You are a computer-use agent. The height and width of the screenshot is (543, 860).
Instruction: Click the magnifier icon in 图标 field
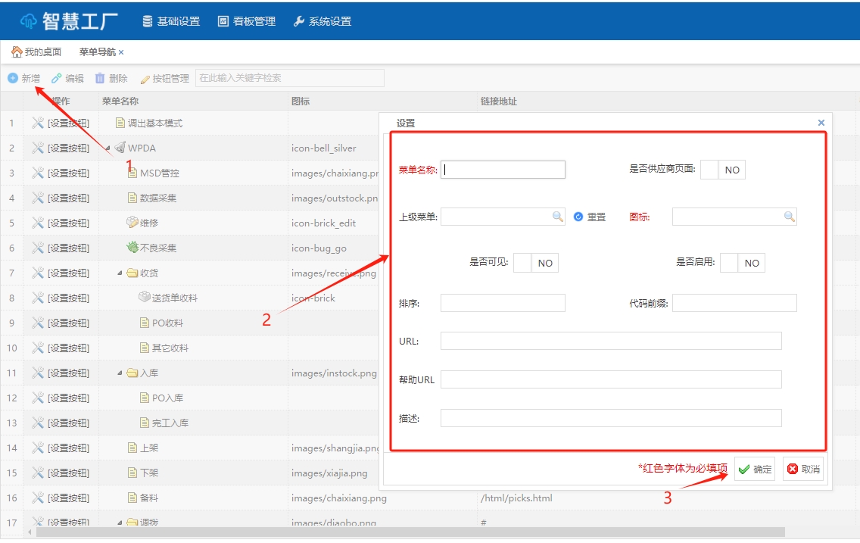pos(790,217)
